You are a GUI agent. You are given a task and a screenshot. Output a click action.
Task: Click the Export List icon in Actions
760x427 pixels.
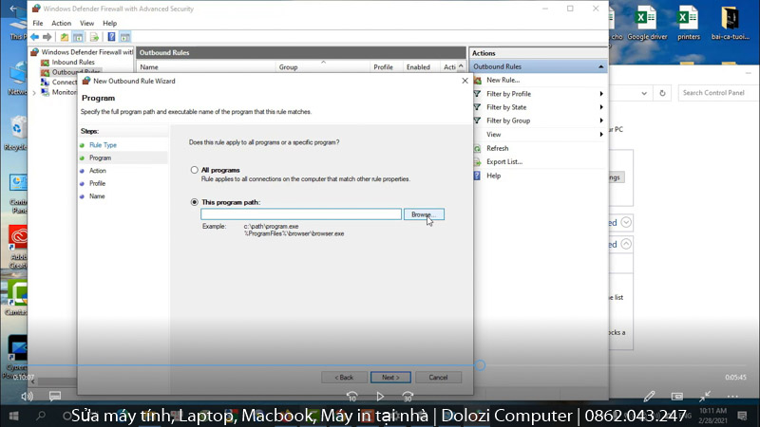[478, 161]
